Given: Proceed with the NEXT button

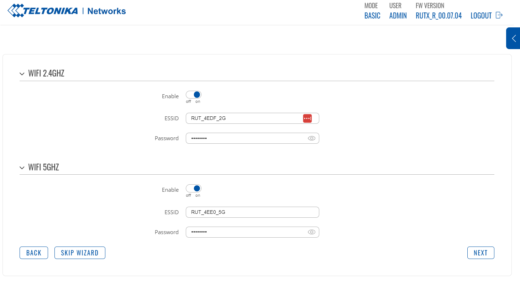Looking at the screenshot, I should pyautogui.click(x=480, y=253).
